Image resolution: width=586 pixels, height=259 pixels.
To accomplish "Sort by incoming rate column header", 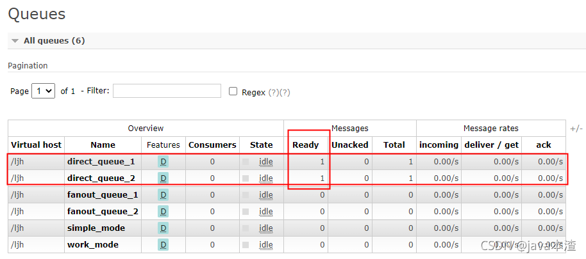I will (x=439, y=145).
